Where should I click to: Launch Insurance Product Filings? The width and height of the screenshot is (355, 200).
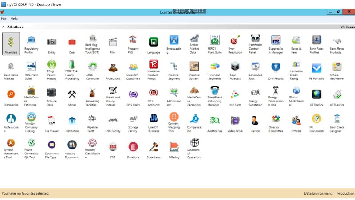[x=154, y=71]
